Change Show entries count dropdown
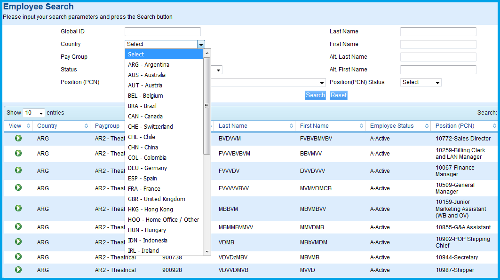The height and width of the screenshot is (280, 500). 34,113
